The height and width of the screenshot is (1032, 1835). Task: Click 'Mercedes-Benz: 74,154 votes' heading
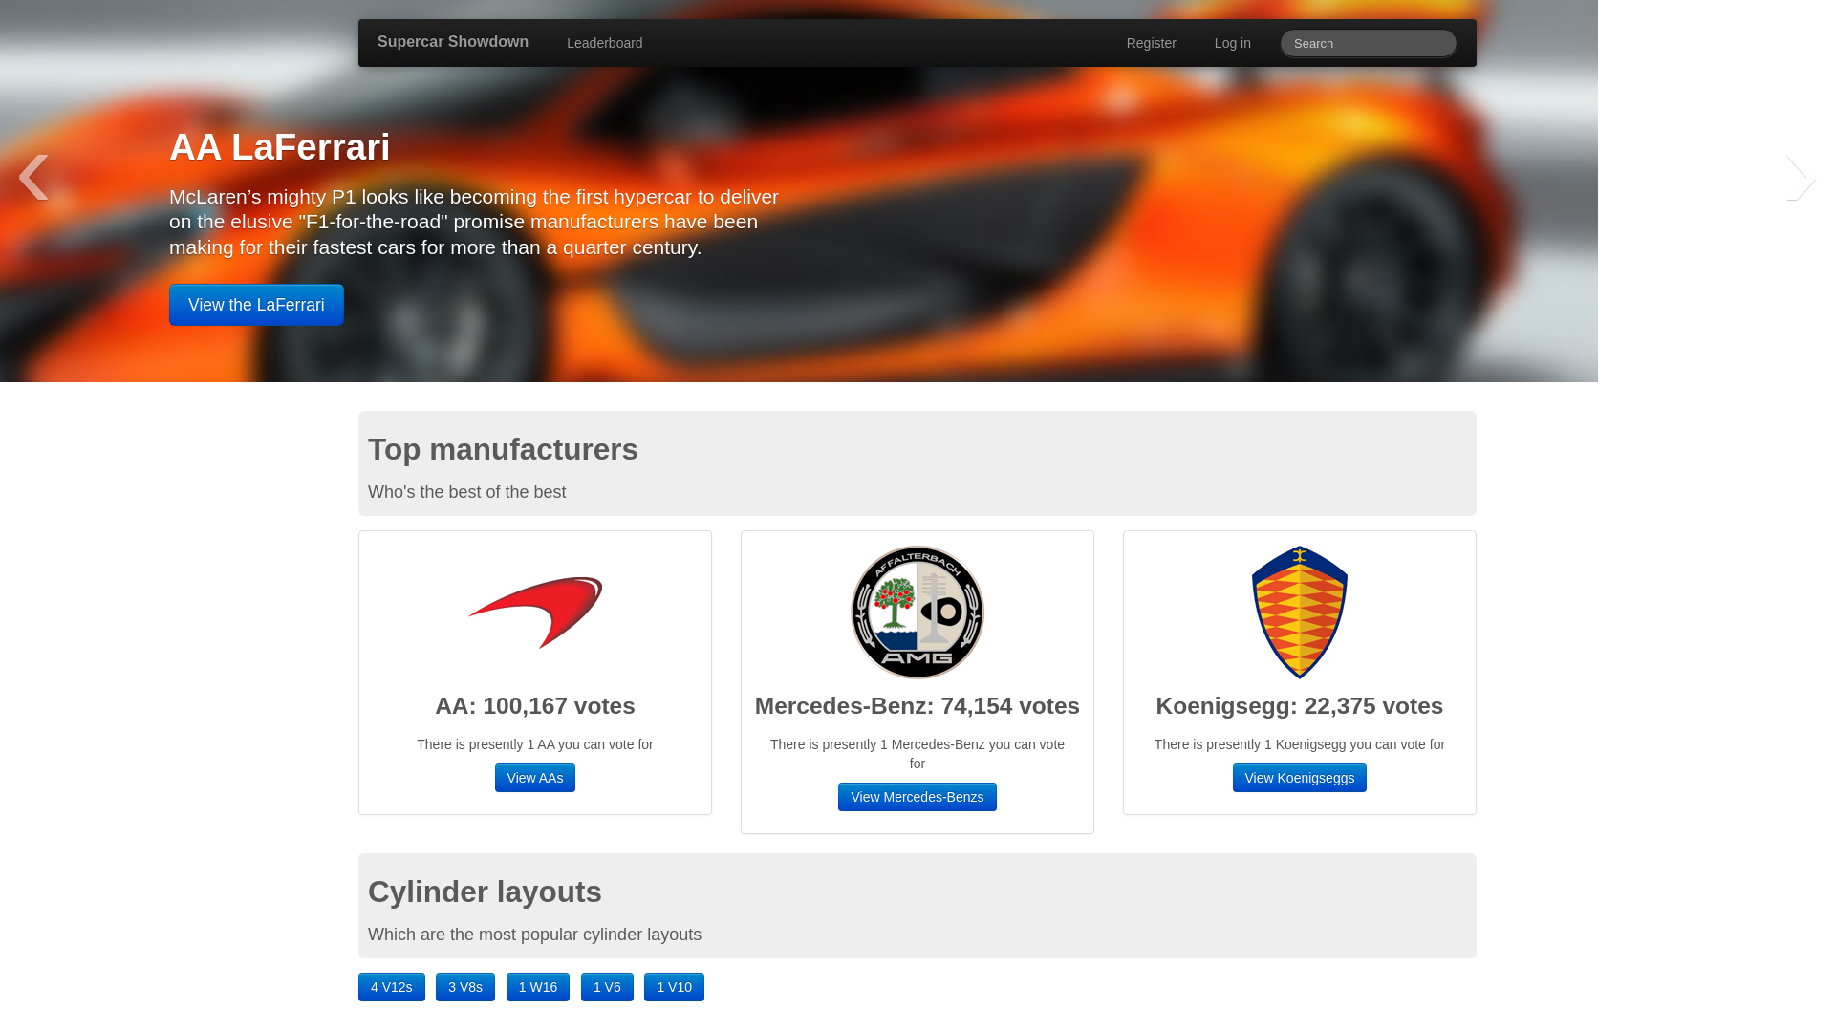(x=917, y=706)
